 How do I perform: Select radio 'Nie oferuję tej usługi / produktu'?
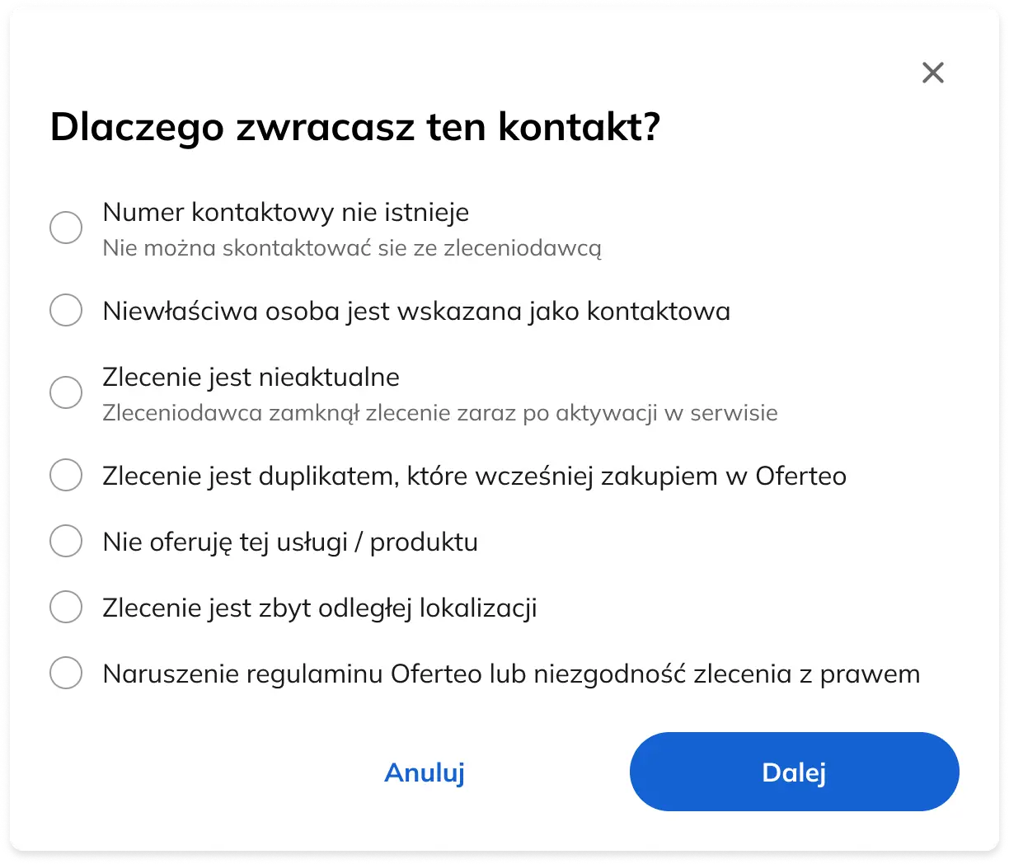click(66, 542)
